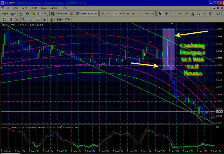Click the 8 Jan 17:30 time label
The width and height of the screenshot is (224, 154).
(20, 151)
